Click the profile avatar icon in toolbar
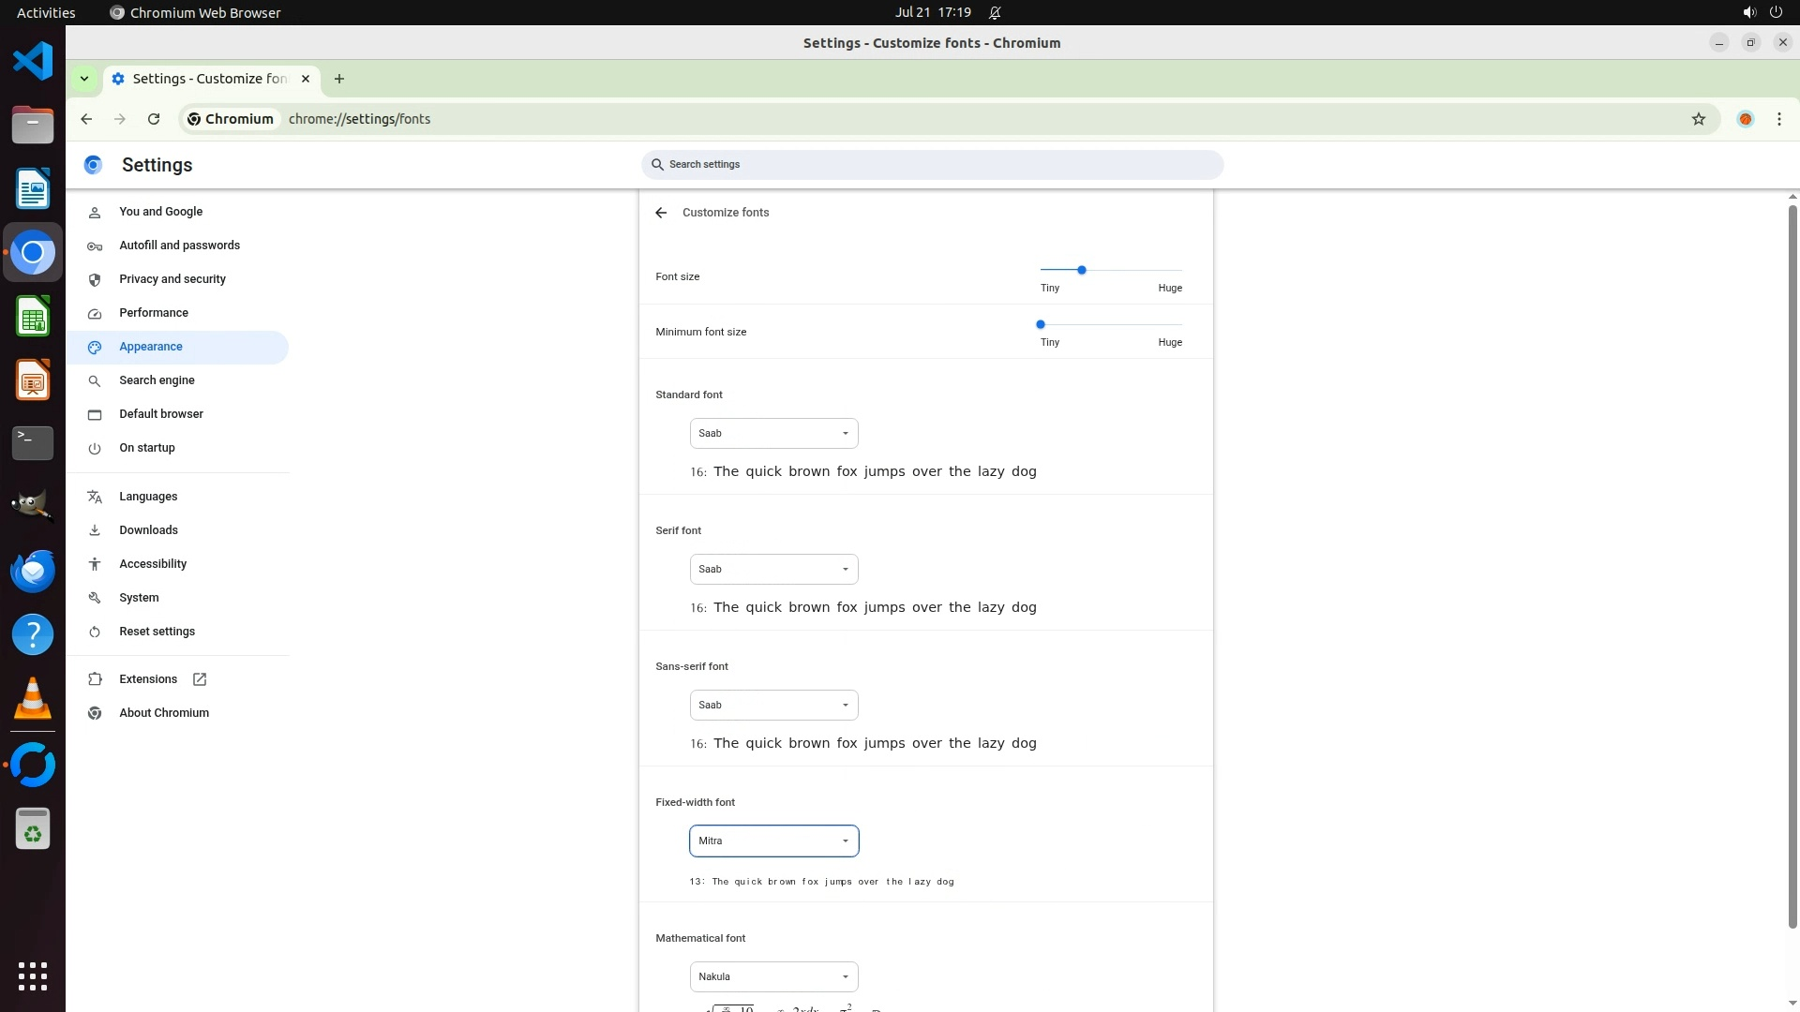This screenshot has height=1012, width=1800. coord(1745,119)
